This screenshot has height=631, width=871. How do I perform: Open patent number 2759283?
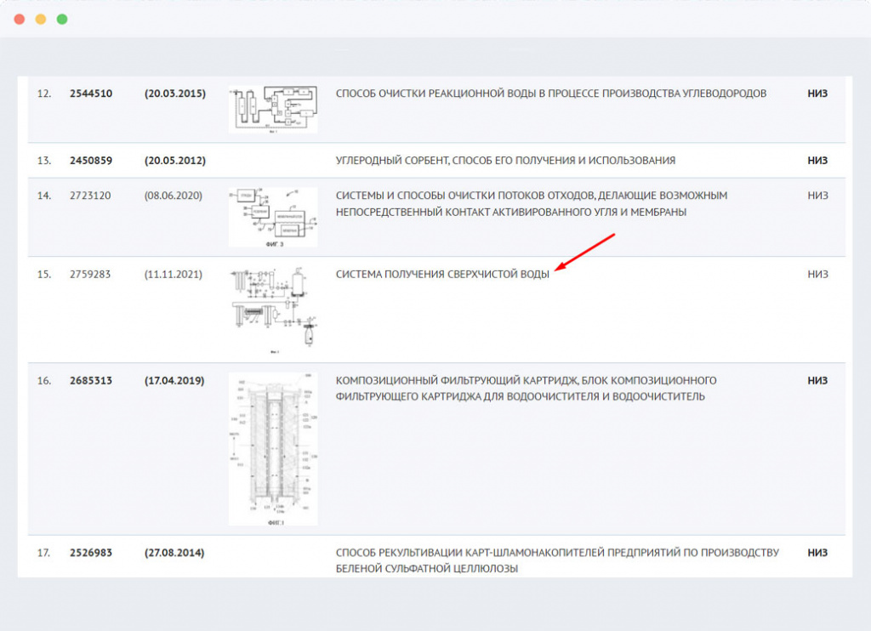(91, 275)
